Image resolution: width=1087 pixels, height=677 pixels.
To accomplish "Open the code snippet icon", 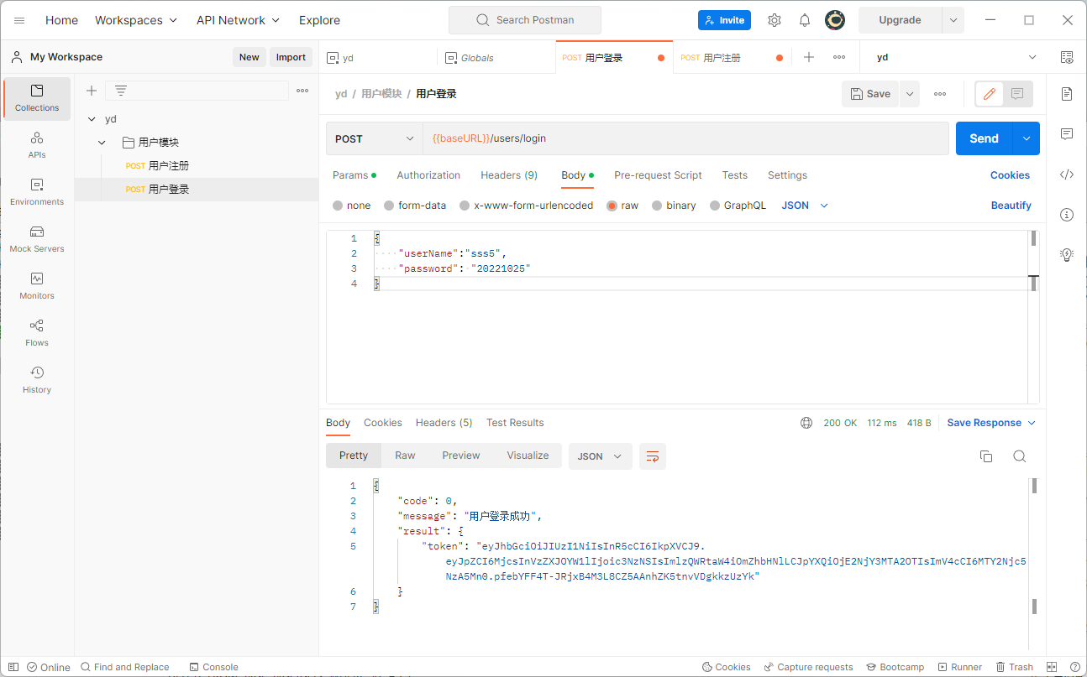I will 1067,174.
